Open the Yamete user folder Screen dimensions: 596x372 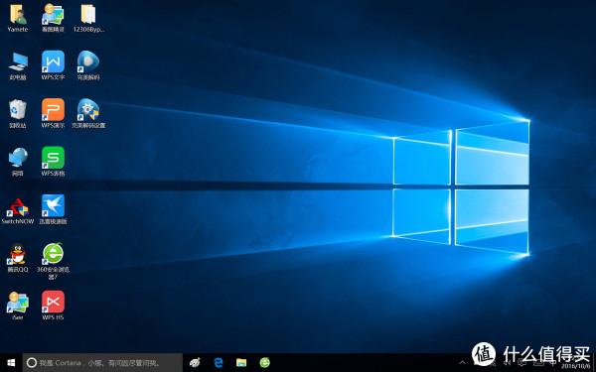pos(18,18)
